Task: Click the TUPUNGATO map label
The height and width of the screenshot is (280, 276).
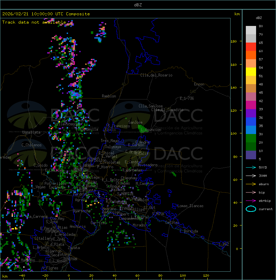Action: pos(54,231)
